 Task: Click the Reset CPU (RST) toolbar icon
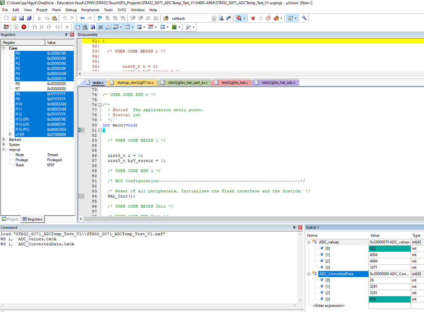coord(6,27)
